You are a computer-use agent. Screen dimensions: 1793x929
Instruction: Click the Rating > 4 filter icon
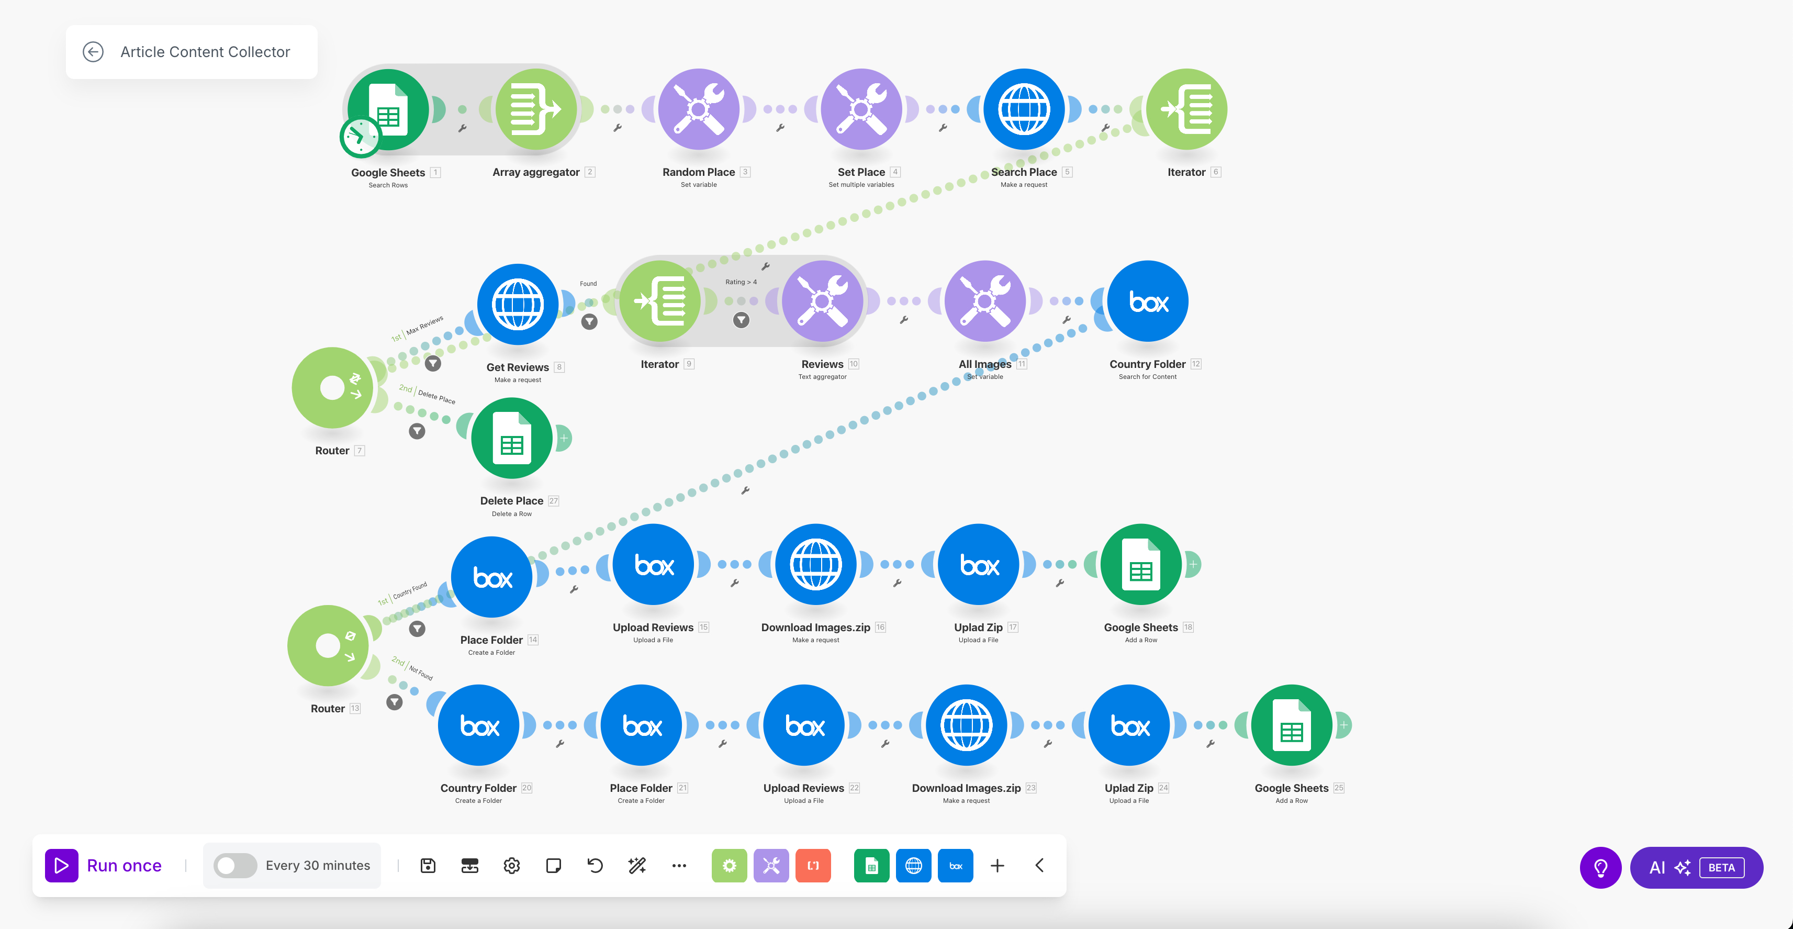tap(741, 320)
